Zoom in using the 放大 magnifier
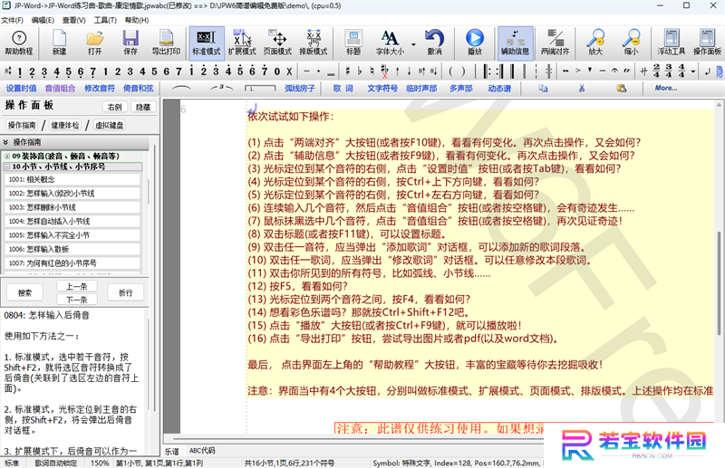Screen dimensions: 725x468 tap(595, 43)
